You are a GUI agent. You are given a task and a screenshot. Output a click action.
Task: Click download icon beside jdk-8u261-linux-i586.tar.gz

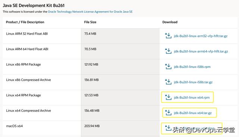click(168, 82)
